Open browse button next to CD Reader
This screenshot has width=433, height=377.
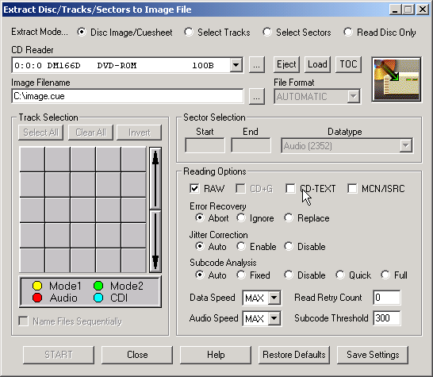(256, 65)
